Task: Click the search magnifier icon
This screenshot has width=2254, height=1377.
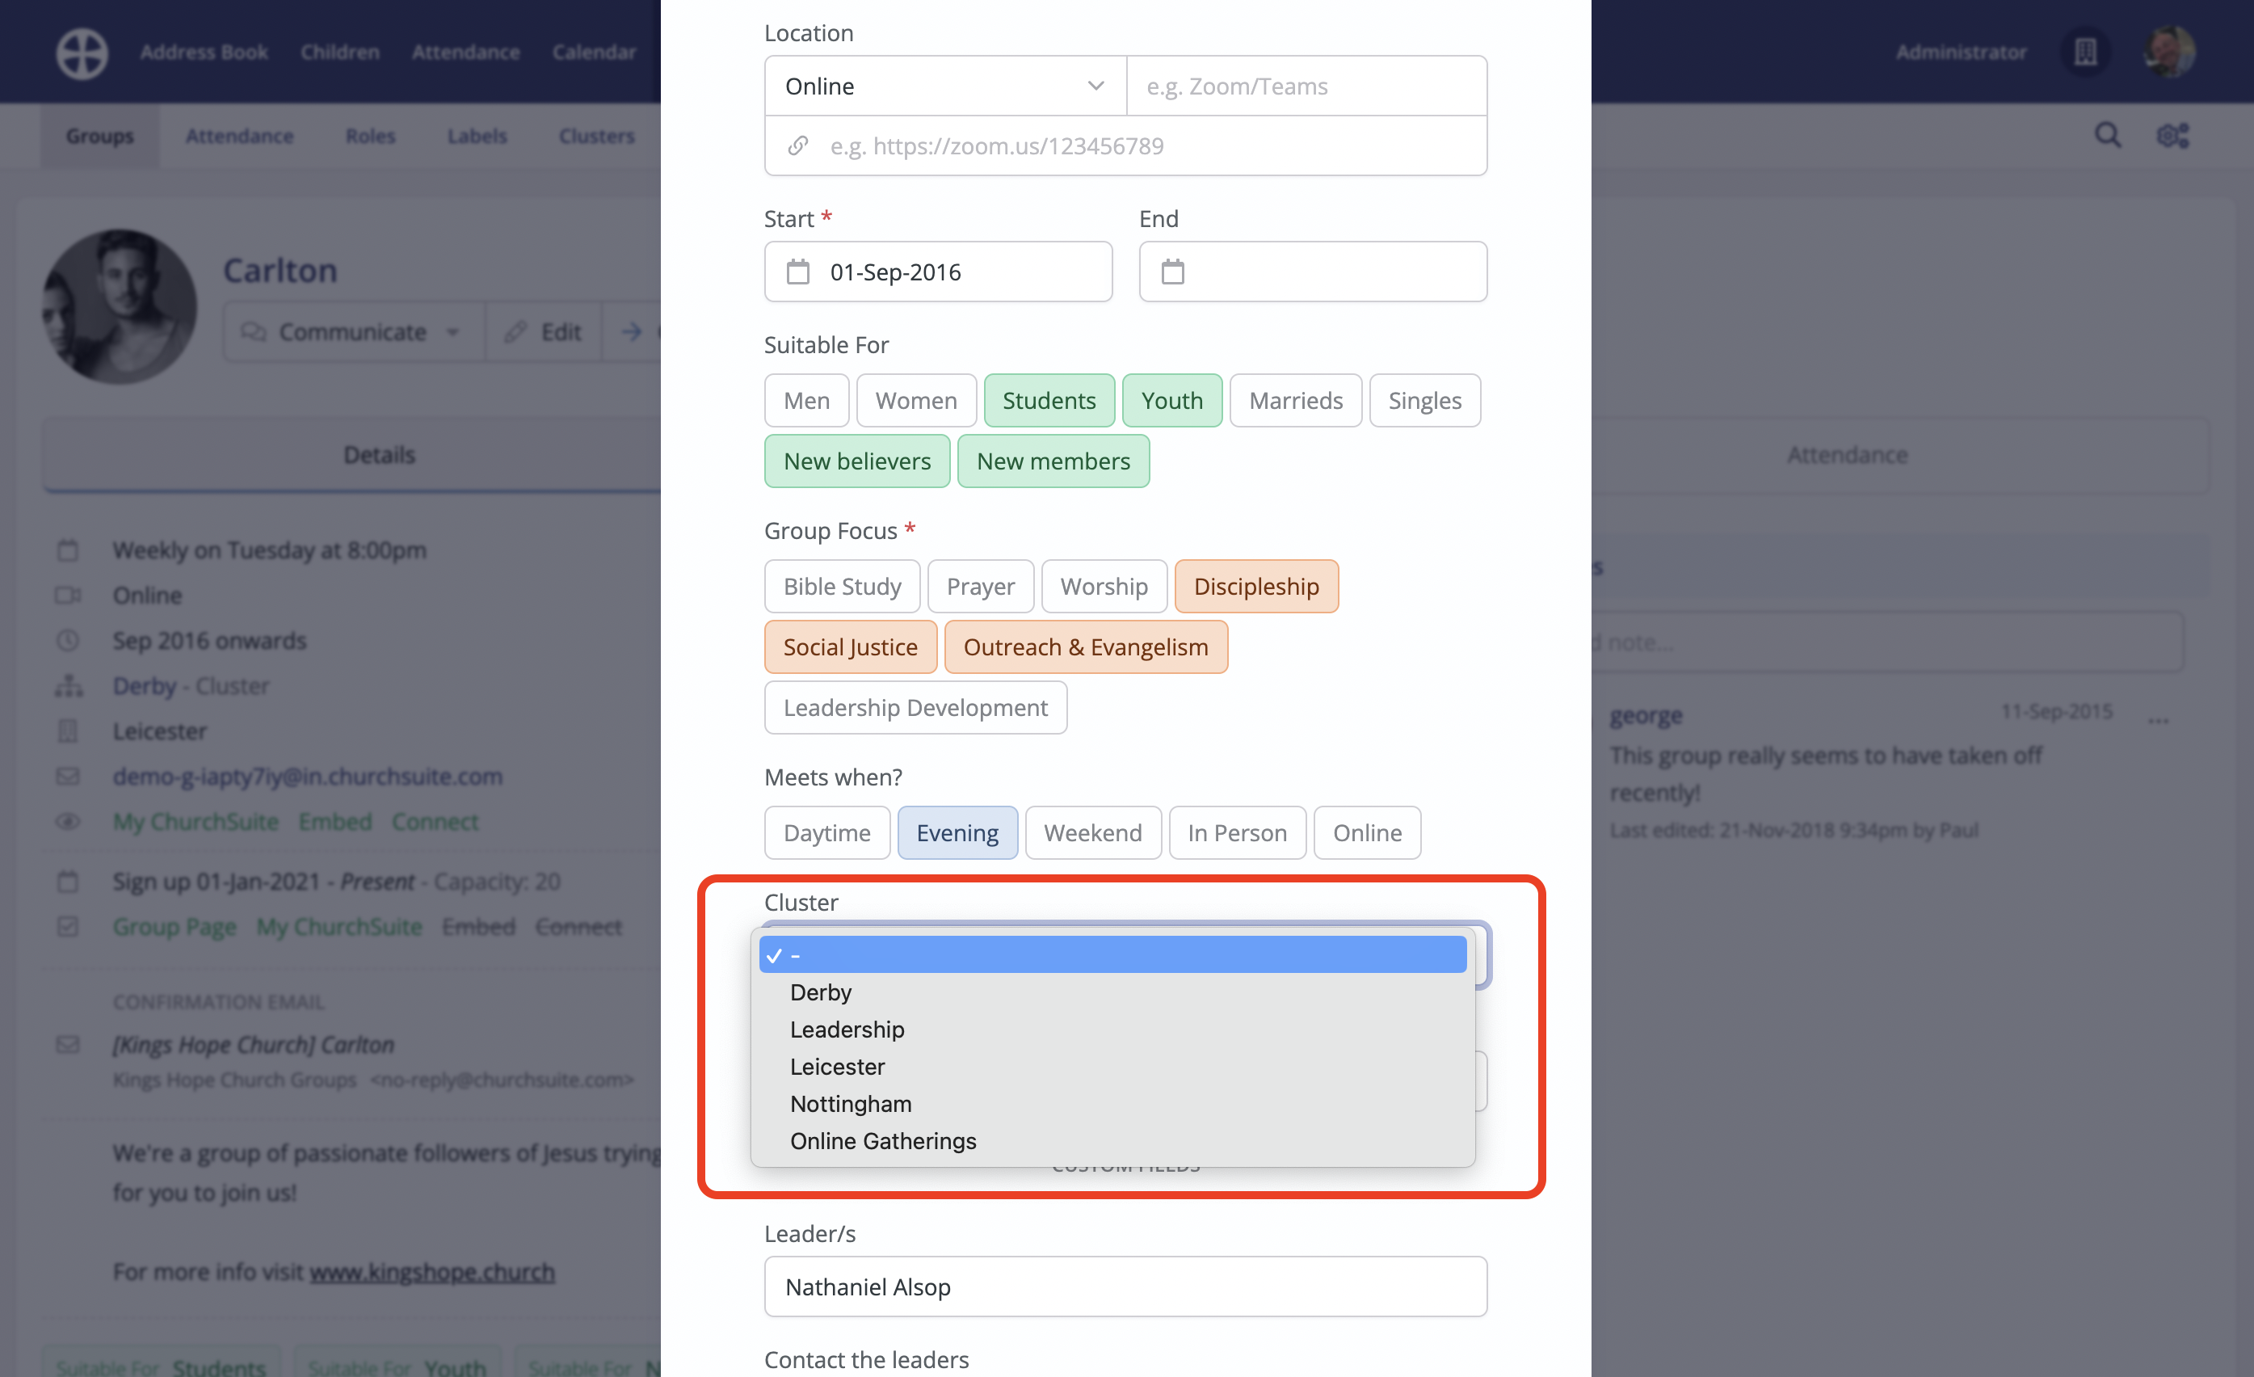Action: tap(2107, 136)
